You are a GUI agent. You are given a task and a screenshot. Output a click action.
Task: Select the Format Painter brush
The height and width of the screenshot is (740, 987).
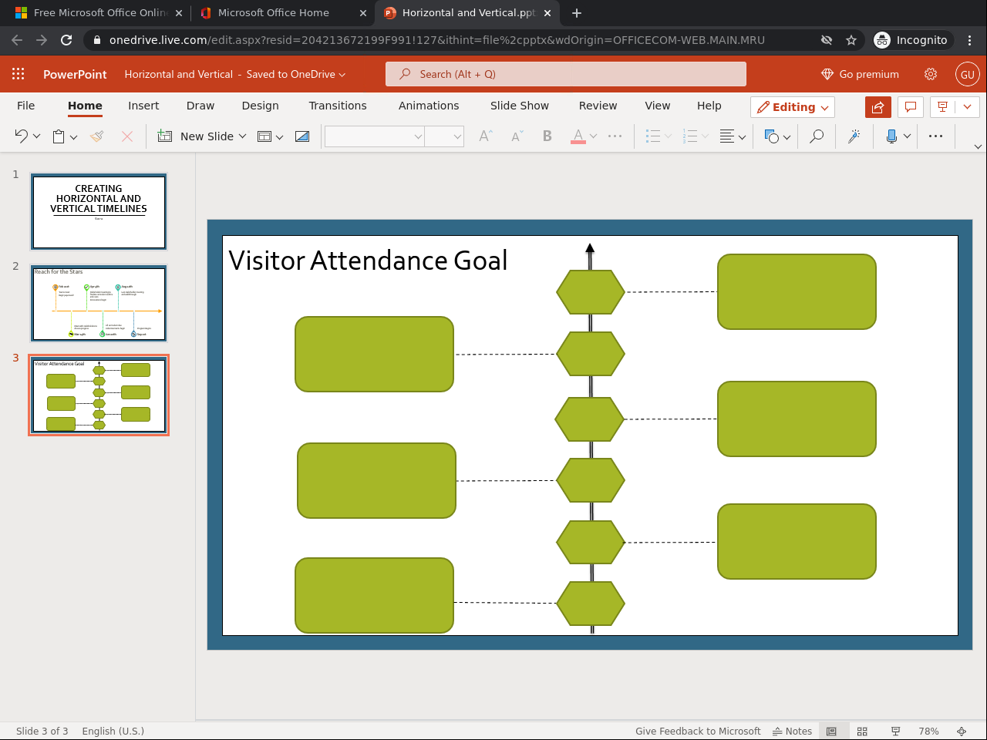pos(96,136)
